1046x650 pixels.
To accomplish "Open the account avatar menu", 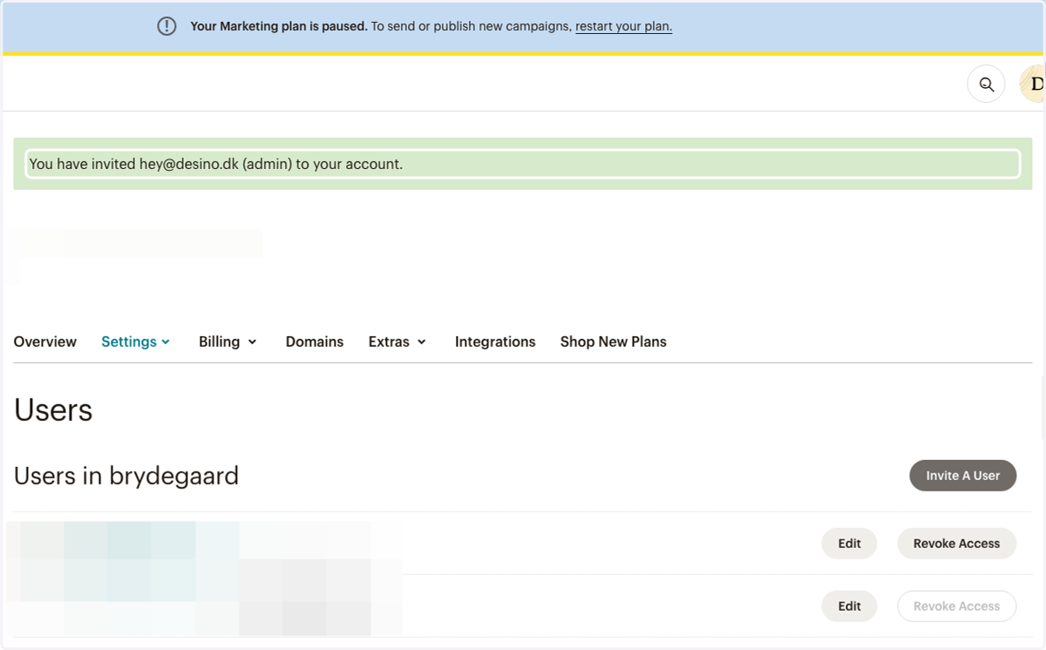I will (x=1033, y=85).
